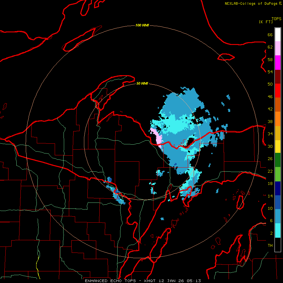Select the 54 value on the legend
Screen dimensions: 283x283
click(270, 72)
